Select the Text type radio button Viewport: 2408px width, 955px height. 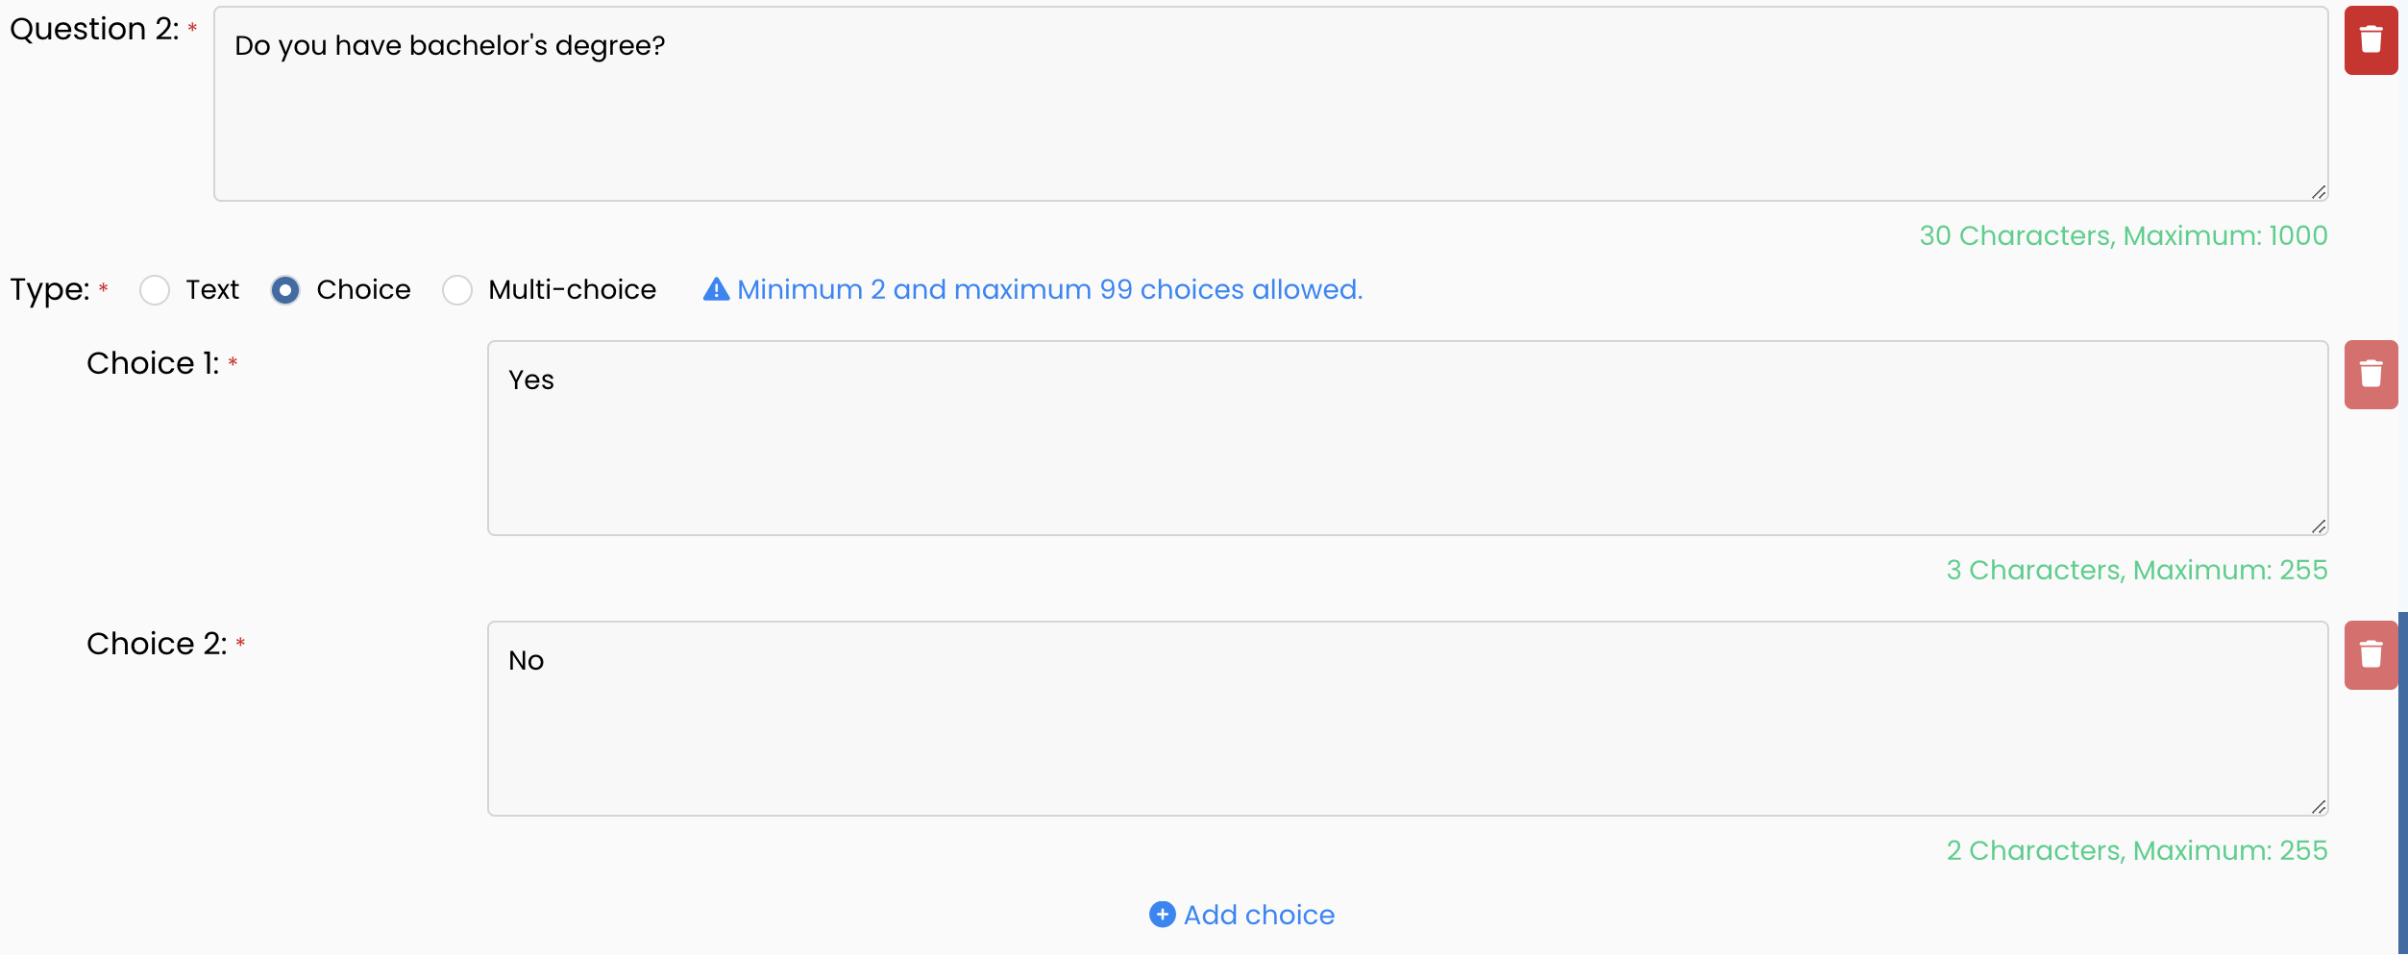click(x=155, y=290)
